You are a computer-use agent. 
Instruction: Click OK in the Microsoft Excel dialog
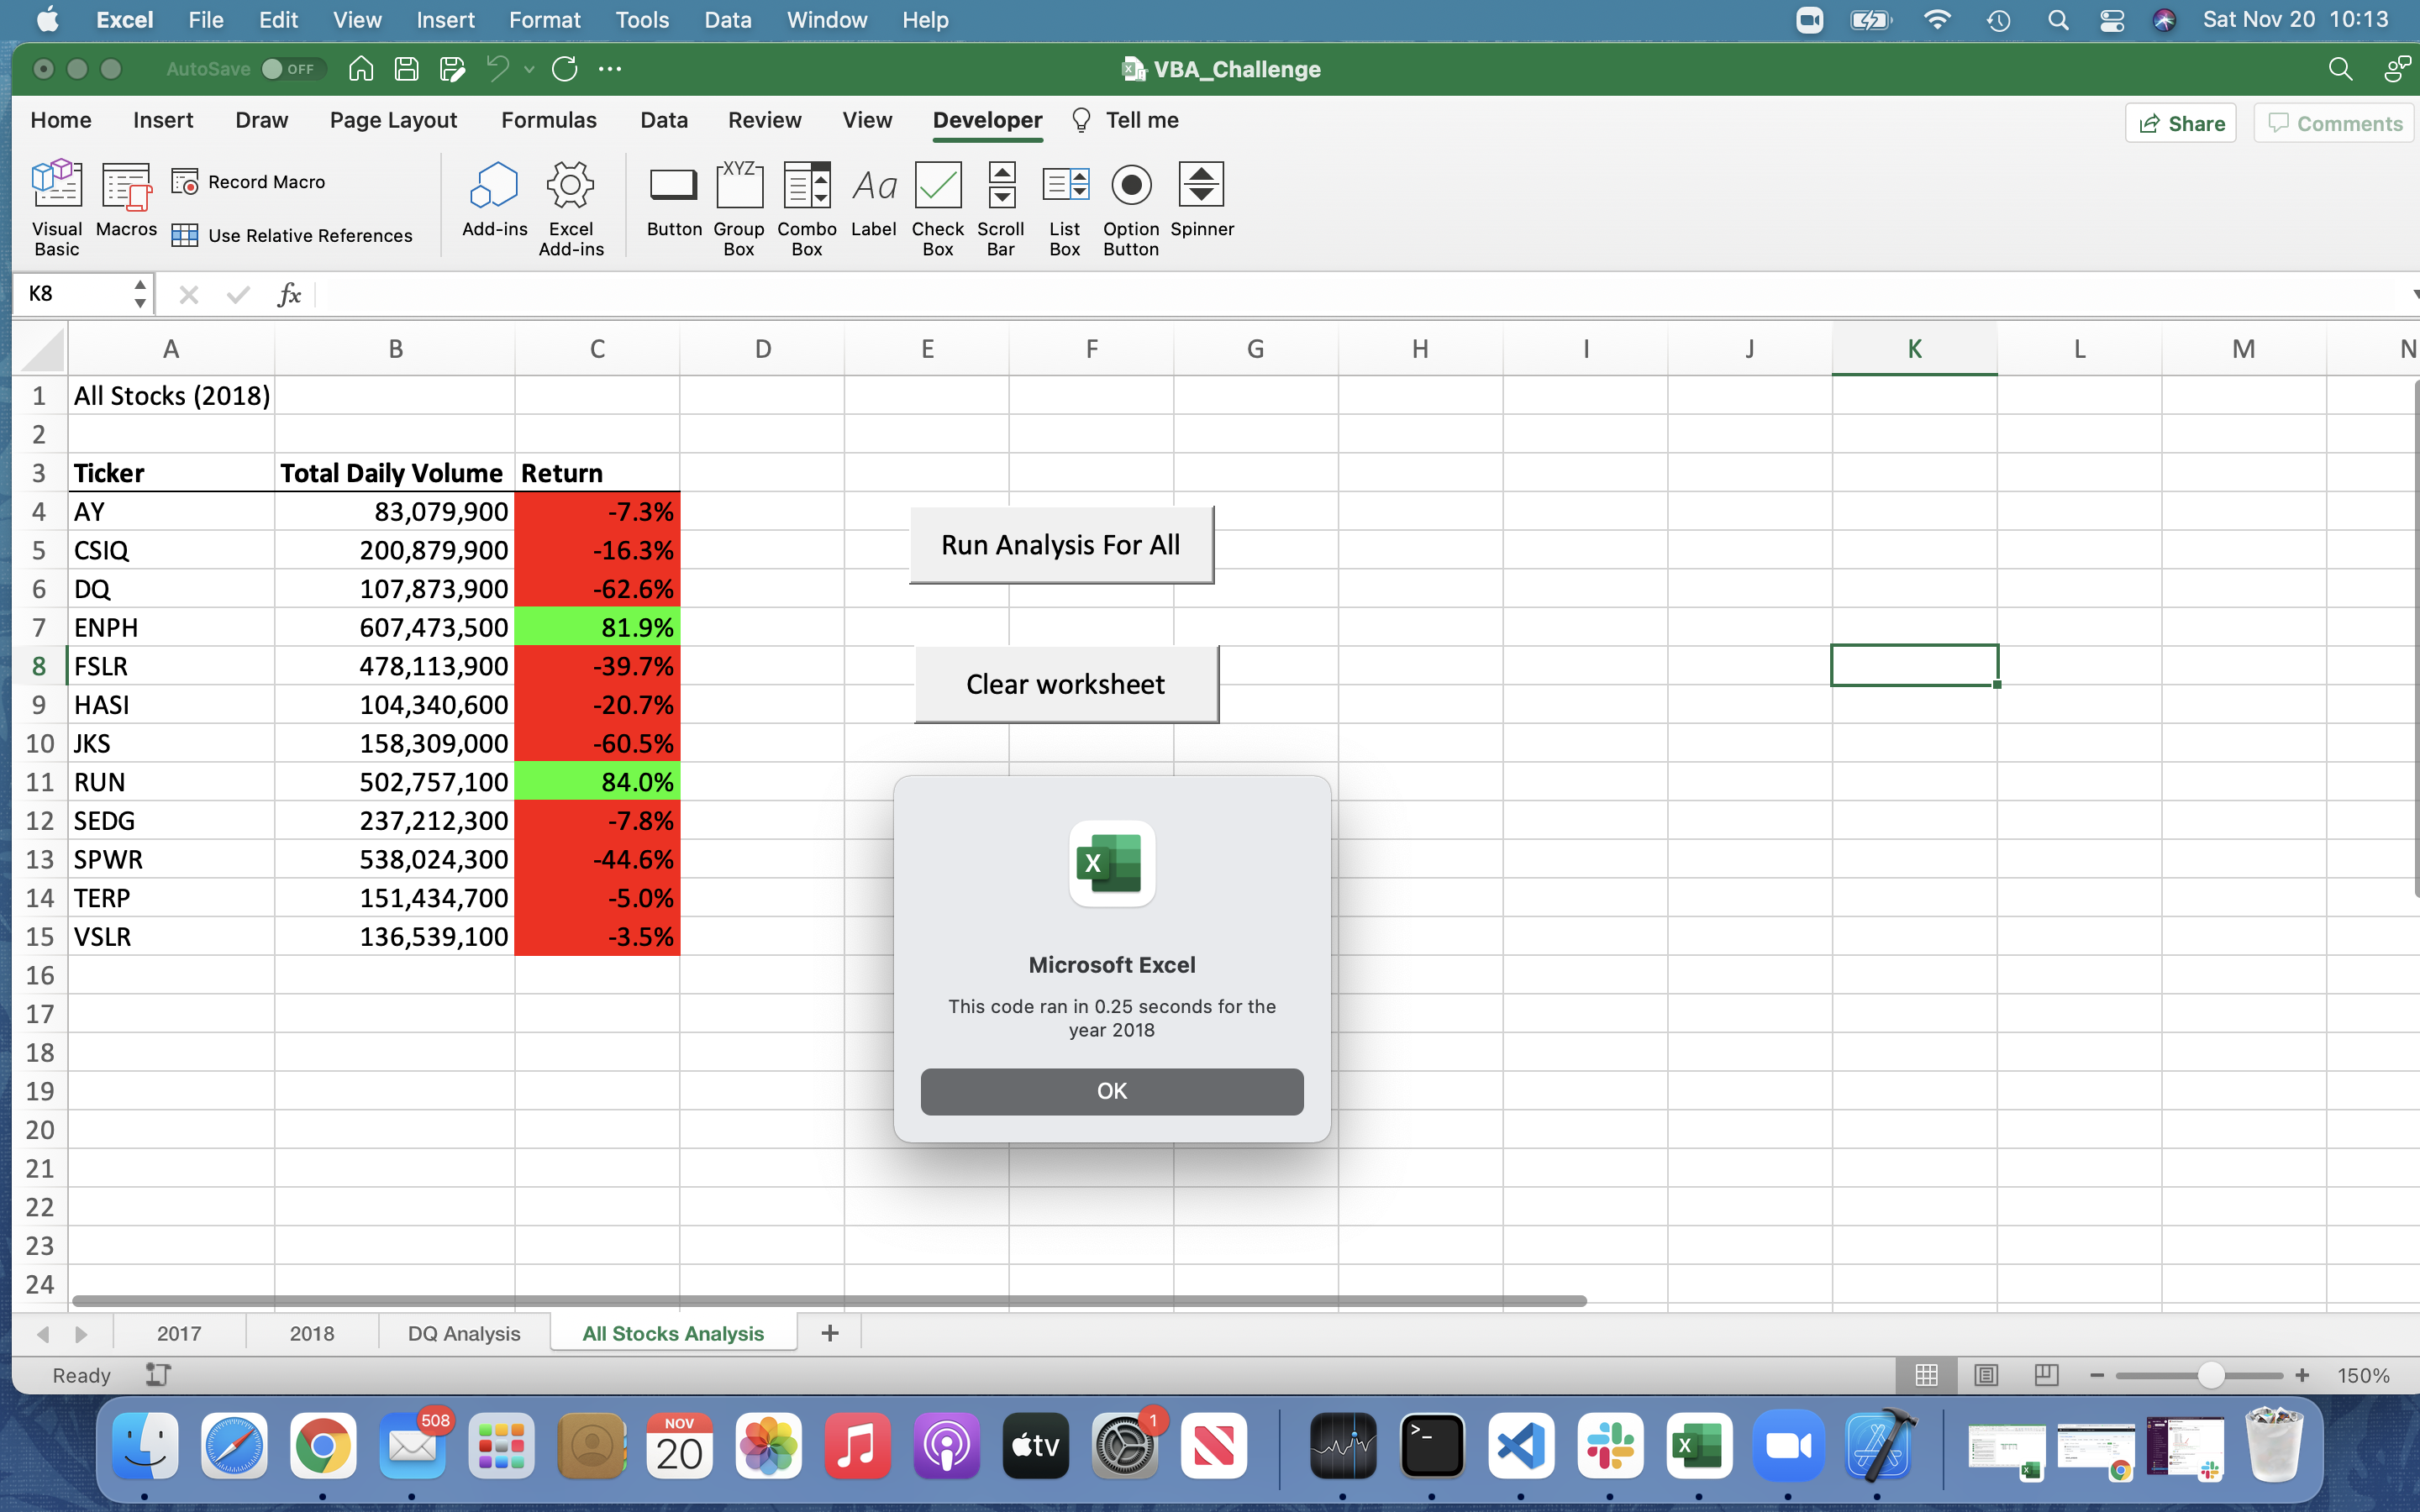pos(1111,1091)
